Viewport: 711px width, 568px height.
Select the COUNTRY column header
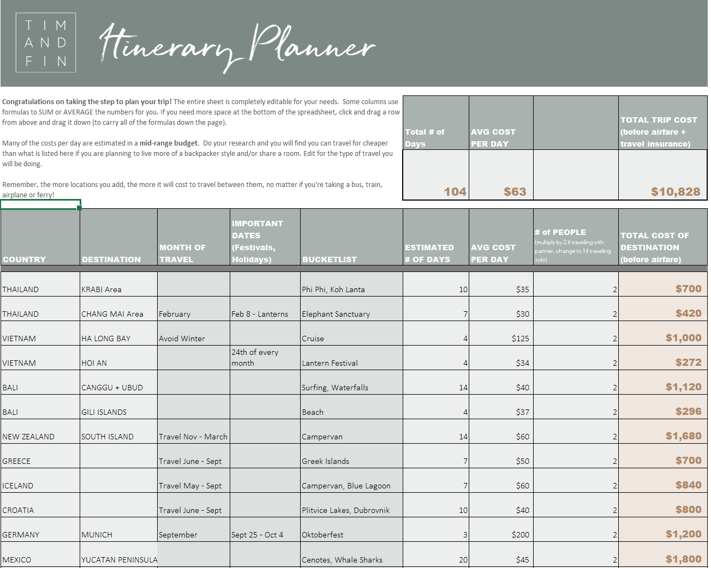click(40, 237)
